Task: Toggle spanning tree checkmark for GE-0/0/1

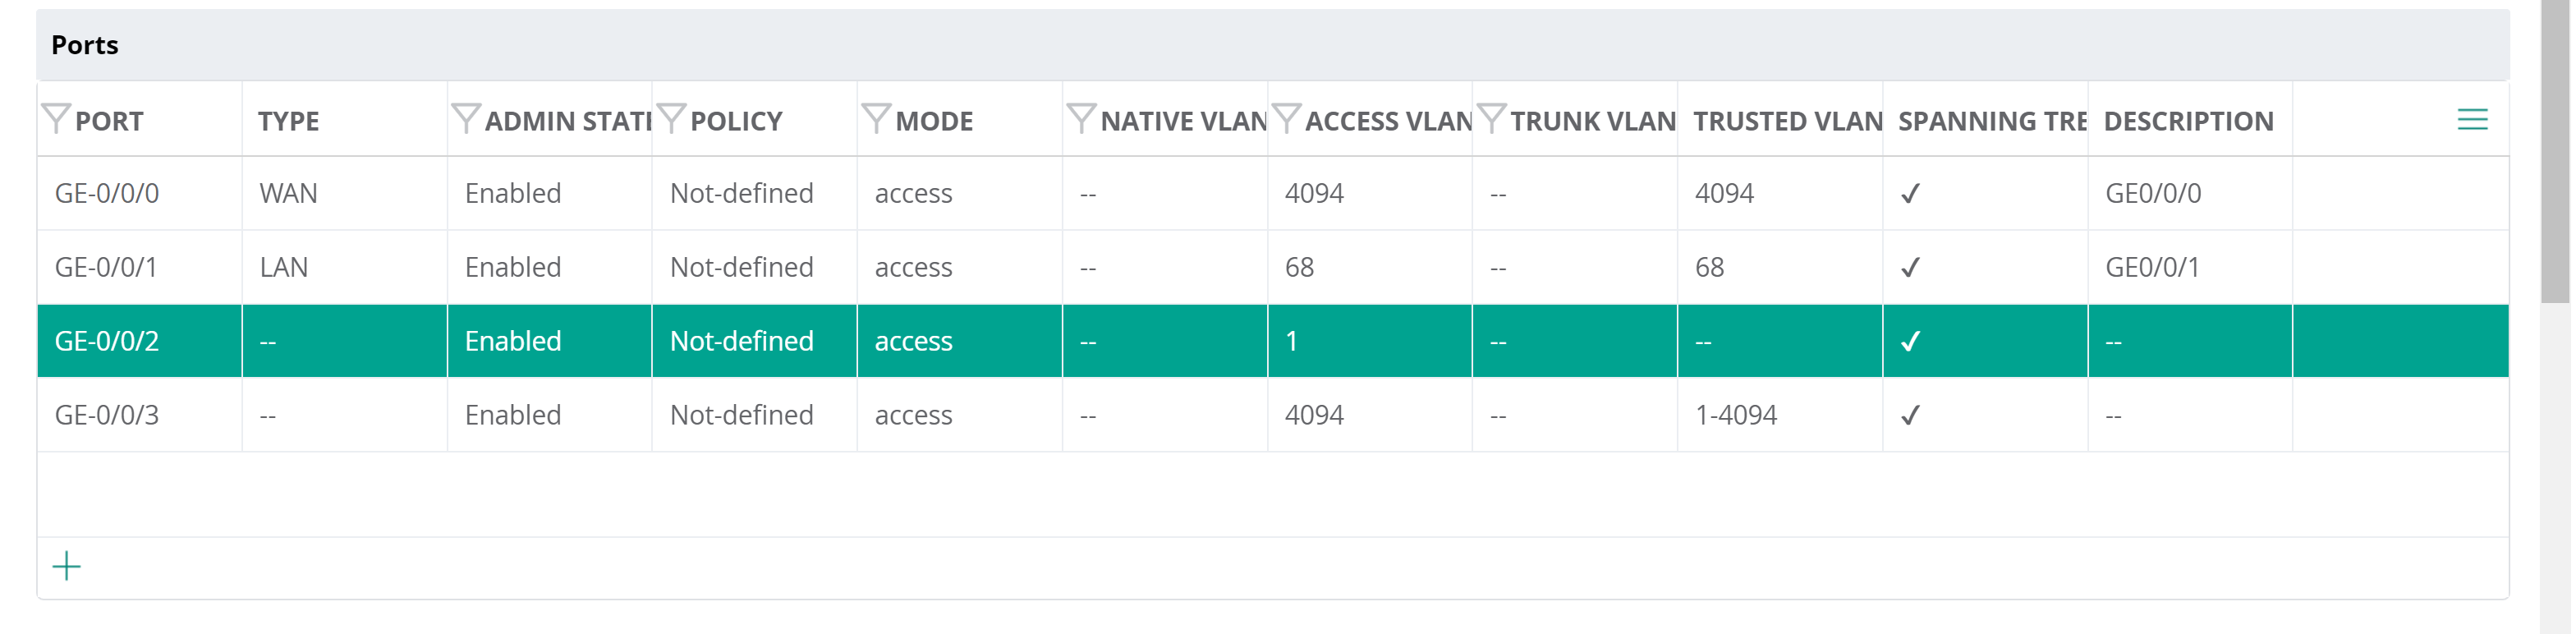Action: coord(1911,268)
